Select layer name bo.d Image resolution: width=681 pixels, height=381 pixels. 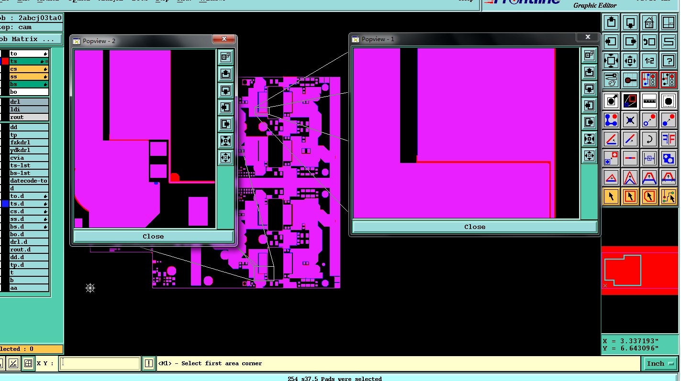click(x=29, y=234)
